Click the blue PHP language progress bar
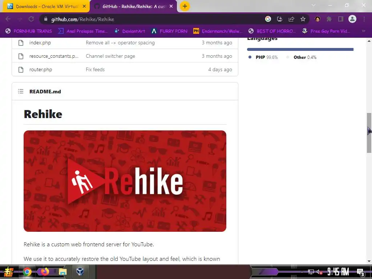 [300, 49]
